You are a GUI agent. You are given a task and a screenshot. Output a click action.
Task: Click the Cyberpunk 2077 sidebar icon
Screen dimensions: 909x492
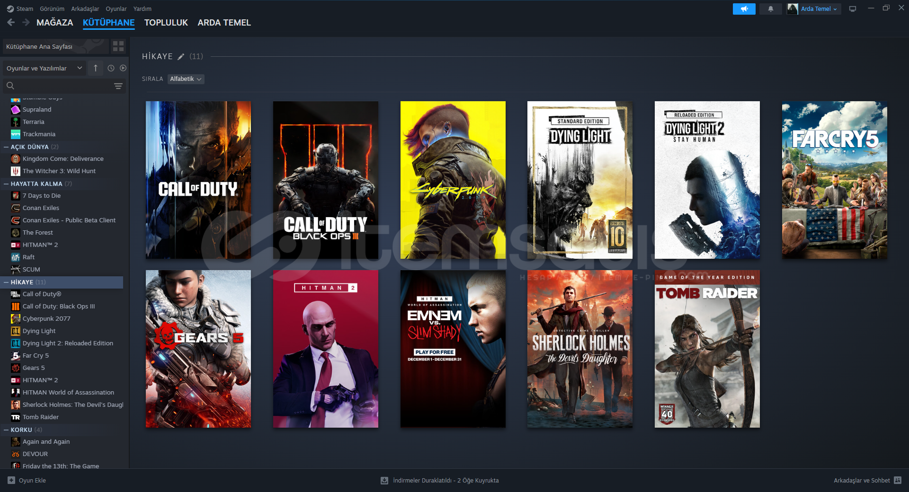coord(16,318)
